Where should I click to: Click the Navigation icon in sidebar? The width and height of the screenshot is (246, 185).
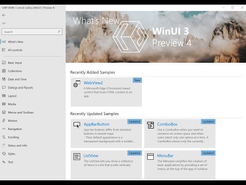tap(4, 128)
